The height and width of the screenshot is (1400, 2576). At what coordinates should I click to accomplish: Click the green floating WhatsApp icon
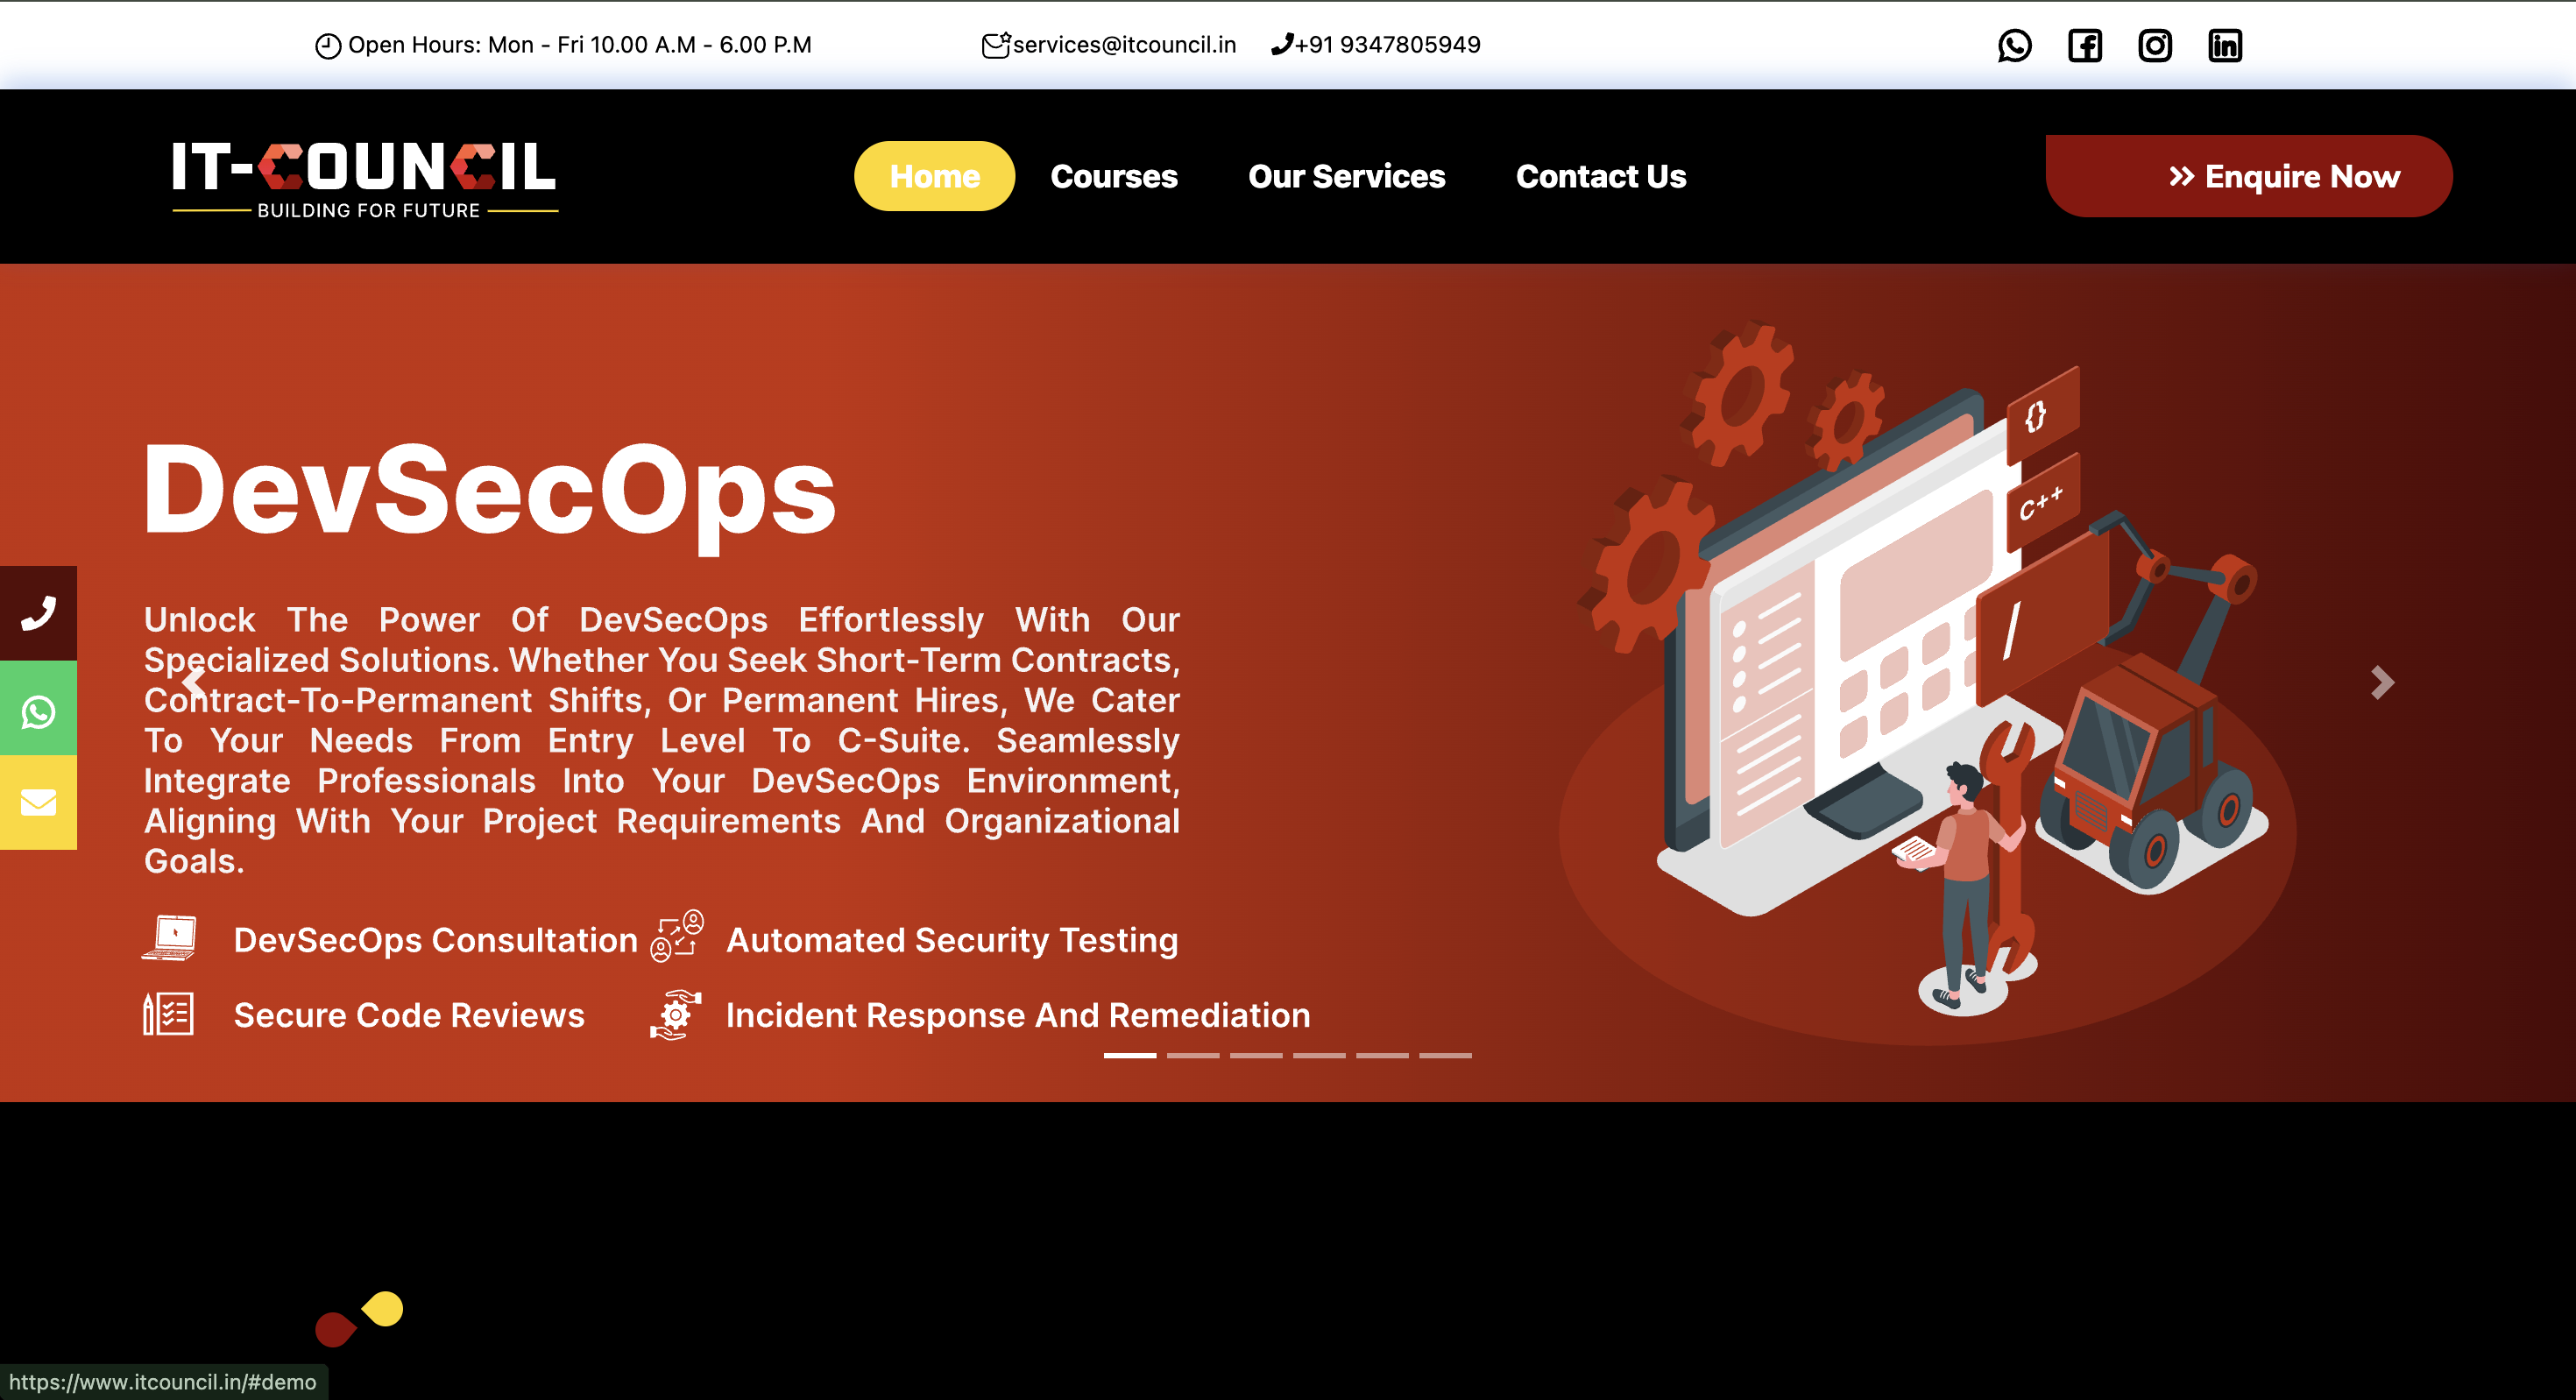coord(38,712)
